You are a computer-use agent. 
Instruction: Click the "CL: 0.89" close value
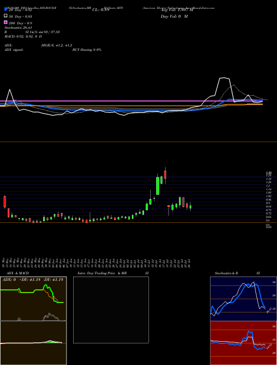pyautogui.click(x=101, y=10)
